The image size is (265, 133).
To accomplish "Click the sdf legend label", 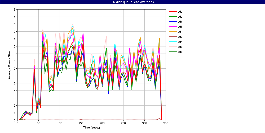I will [180, 27].
